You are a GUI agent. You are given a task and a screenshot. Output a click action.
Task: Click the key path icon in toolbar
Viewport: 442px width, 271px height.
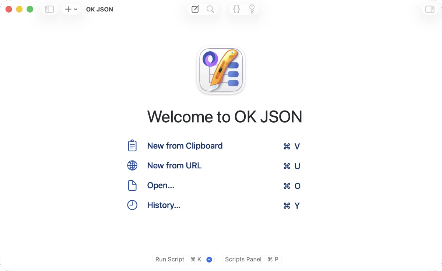point(252,9)
